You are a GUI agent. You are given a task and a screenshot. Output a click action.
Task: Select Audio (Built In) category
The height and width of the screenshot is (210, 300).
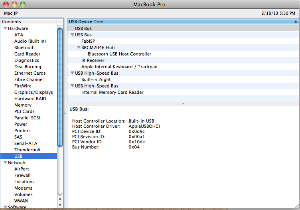30,41
